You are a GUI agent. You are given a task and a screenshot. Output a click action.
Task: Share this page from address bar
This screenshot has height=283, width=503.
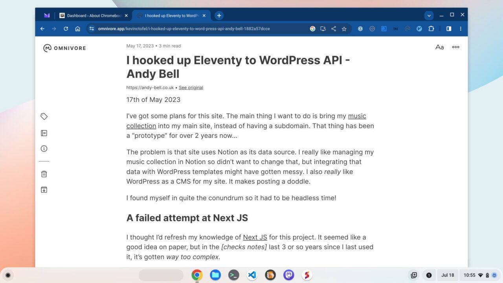334,29
